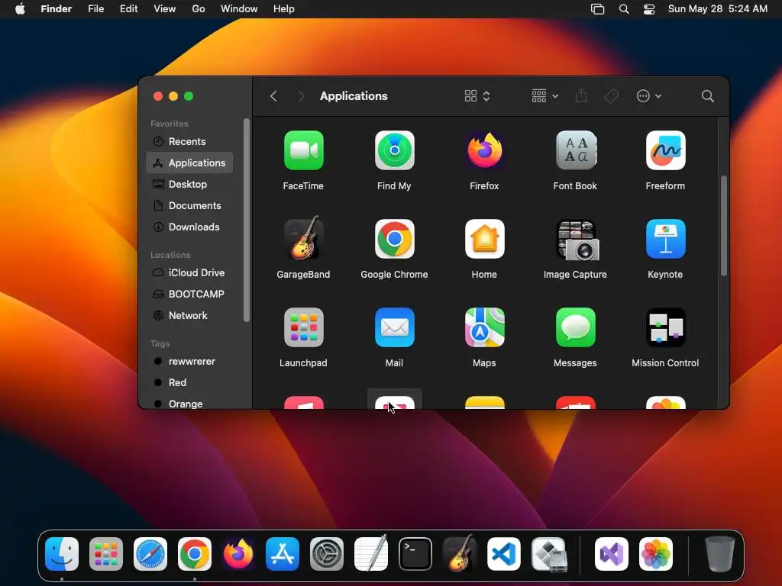Image resolution: width=782 pixels, height=586 pixels.
Task: Launch Safari from the Dock
Action: (x=150, y=554)
